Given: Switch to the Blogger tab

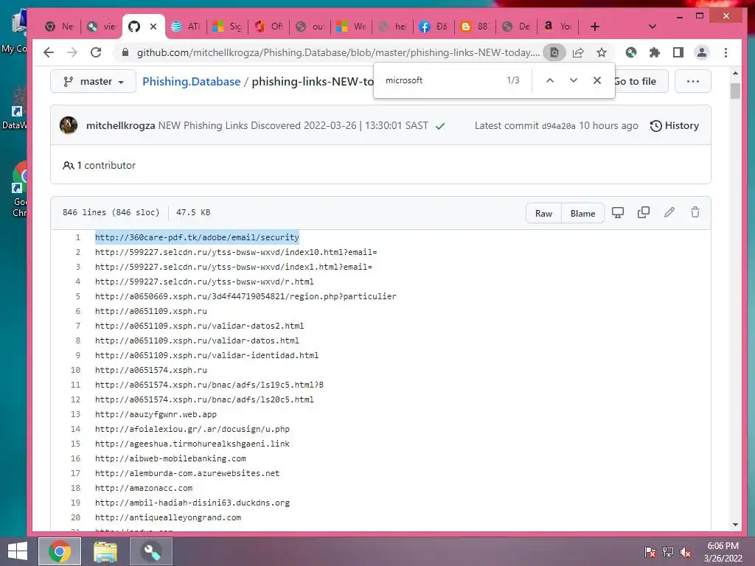Looking at the screenshot, I should 474,27.
